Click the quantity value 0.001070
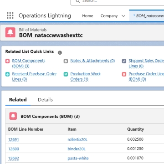The width and height of the screenshot is (164, 164). pos(135,158)
